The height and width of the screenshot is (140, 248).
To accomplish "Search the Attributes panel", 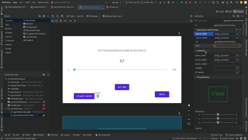I will [234, 16].
